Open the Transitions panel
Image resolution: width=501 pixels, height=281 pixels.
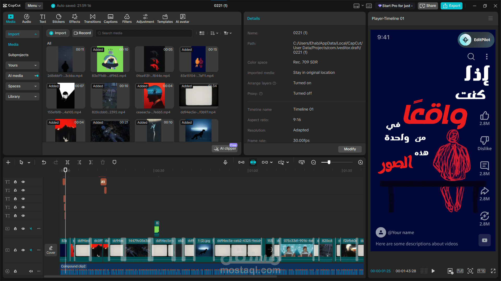(x=92, y=18)
